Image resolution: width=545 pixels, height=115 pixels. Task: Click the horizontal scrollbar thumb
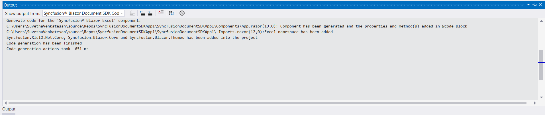(x=267, y=103)
